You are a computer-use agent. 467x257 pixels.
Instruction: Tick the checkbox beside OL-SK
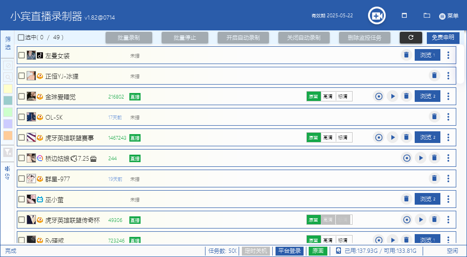tap(21, 117)
